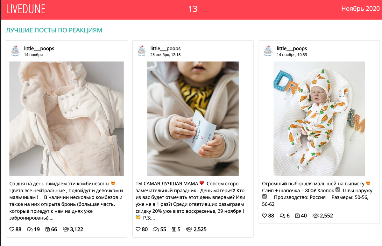Click the Лучшие посты по реакциям heading
This screenshot has width=382, height=246.
pos(54,30)
